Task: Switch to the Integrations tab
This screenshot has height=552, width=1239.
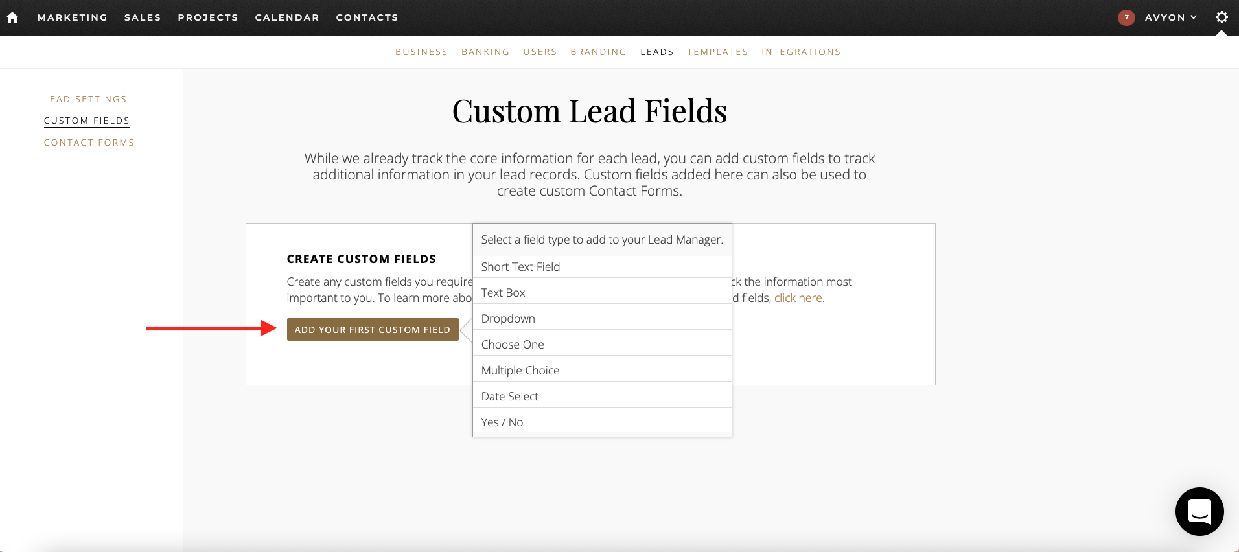Action: 801,52
